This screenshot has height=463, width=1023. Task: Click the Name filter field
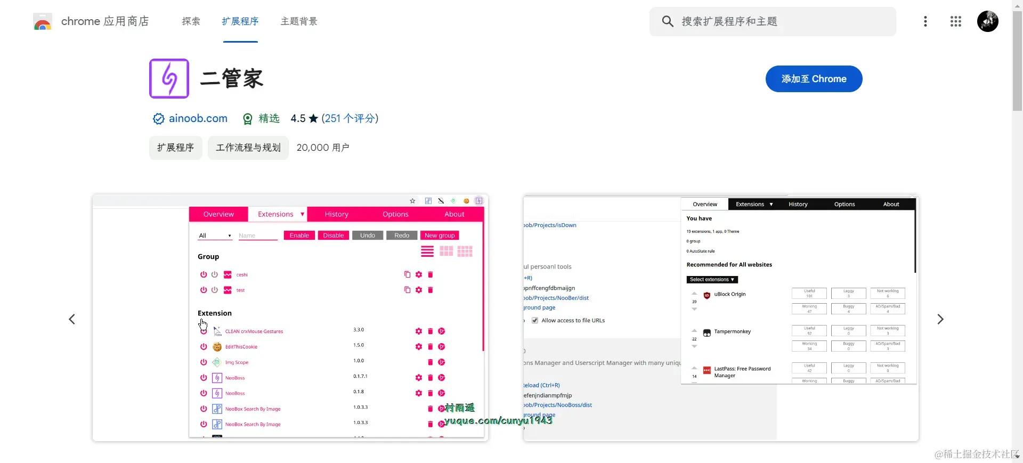pos(258,235)
